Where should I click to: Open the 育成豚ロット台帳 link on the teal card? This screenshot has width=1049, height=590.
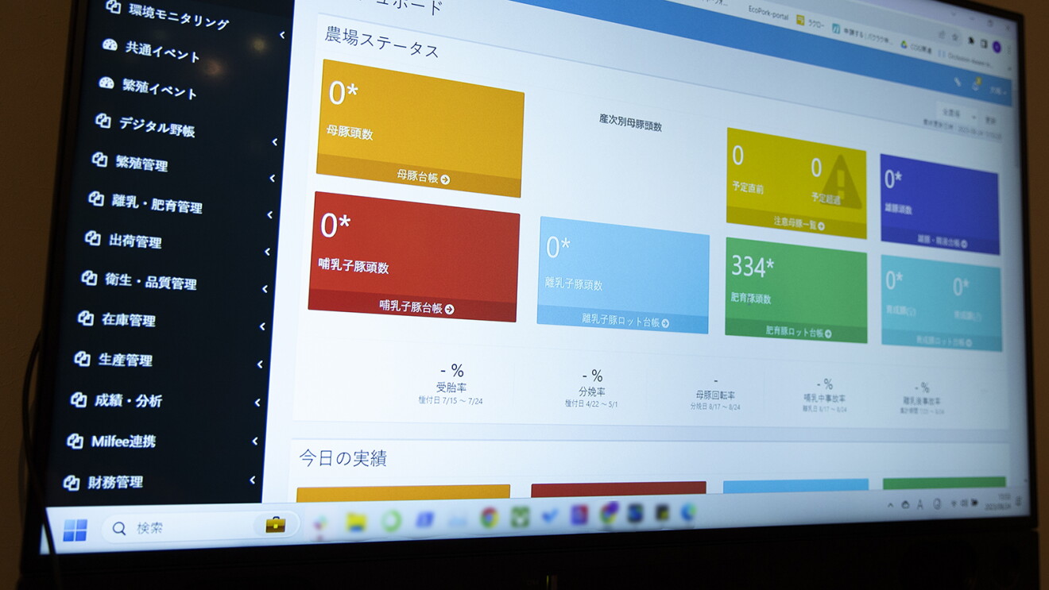point(944,341)
